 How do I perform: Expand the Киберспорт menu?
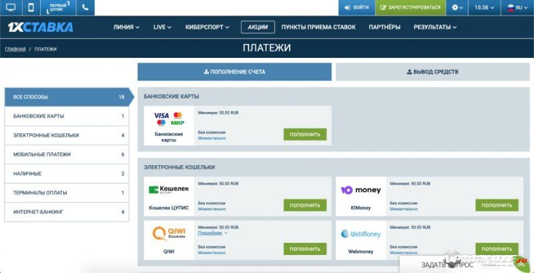tap(207, 27)
